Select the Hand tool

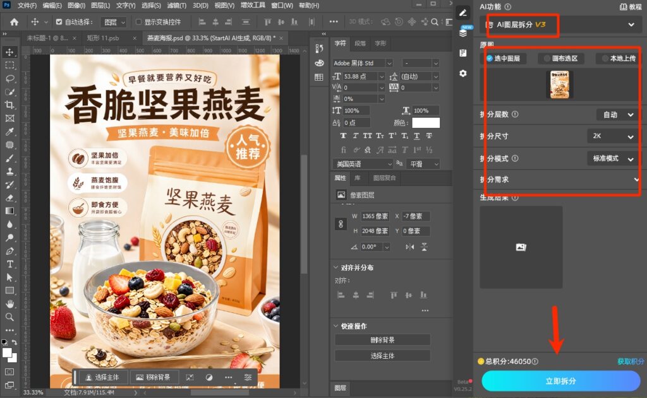(9, 303)
